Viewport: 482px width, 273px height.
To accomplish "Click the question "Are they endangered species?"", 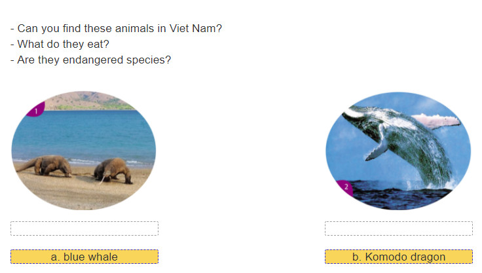I will click(90, 60).
